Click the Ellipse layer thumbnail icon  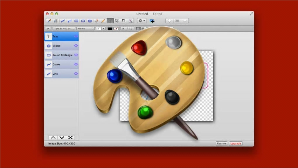[x=49, y=46]
